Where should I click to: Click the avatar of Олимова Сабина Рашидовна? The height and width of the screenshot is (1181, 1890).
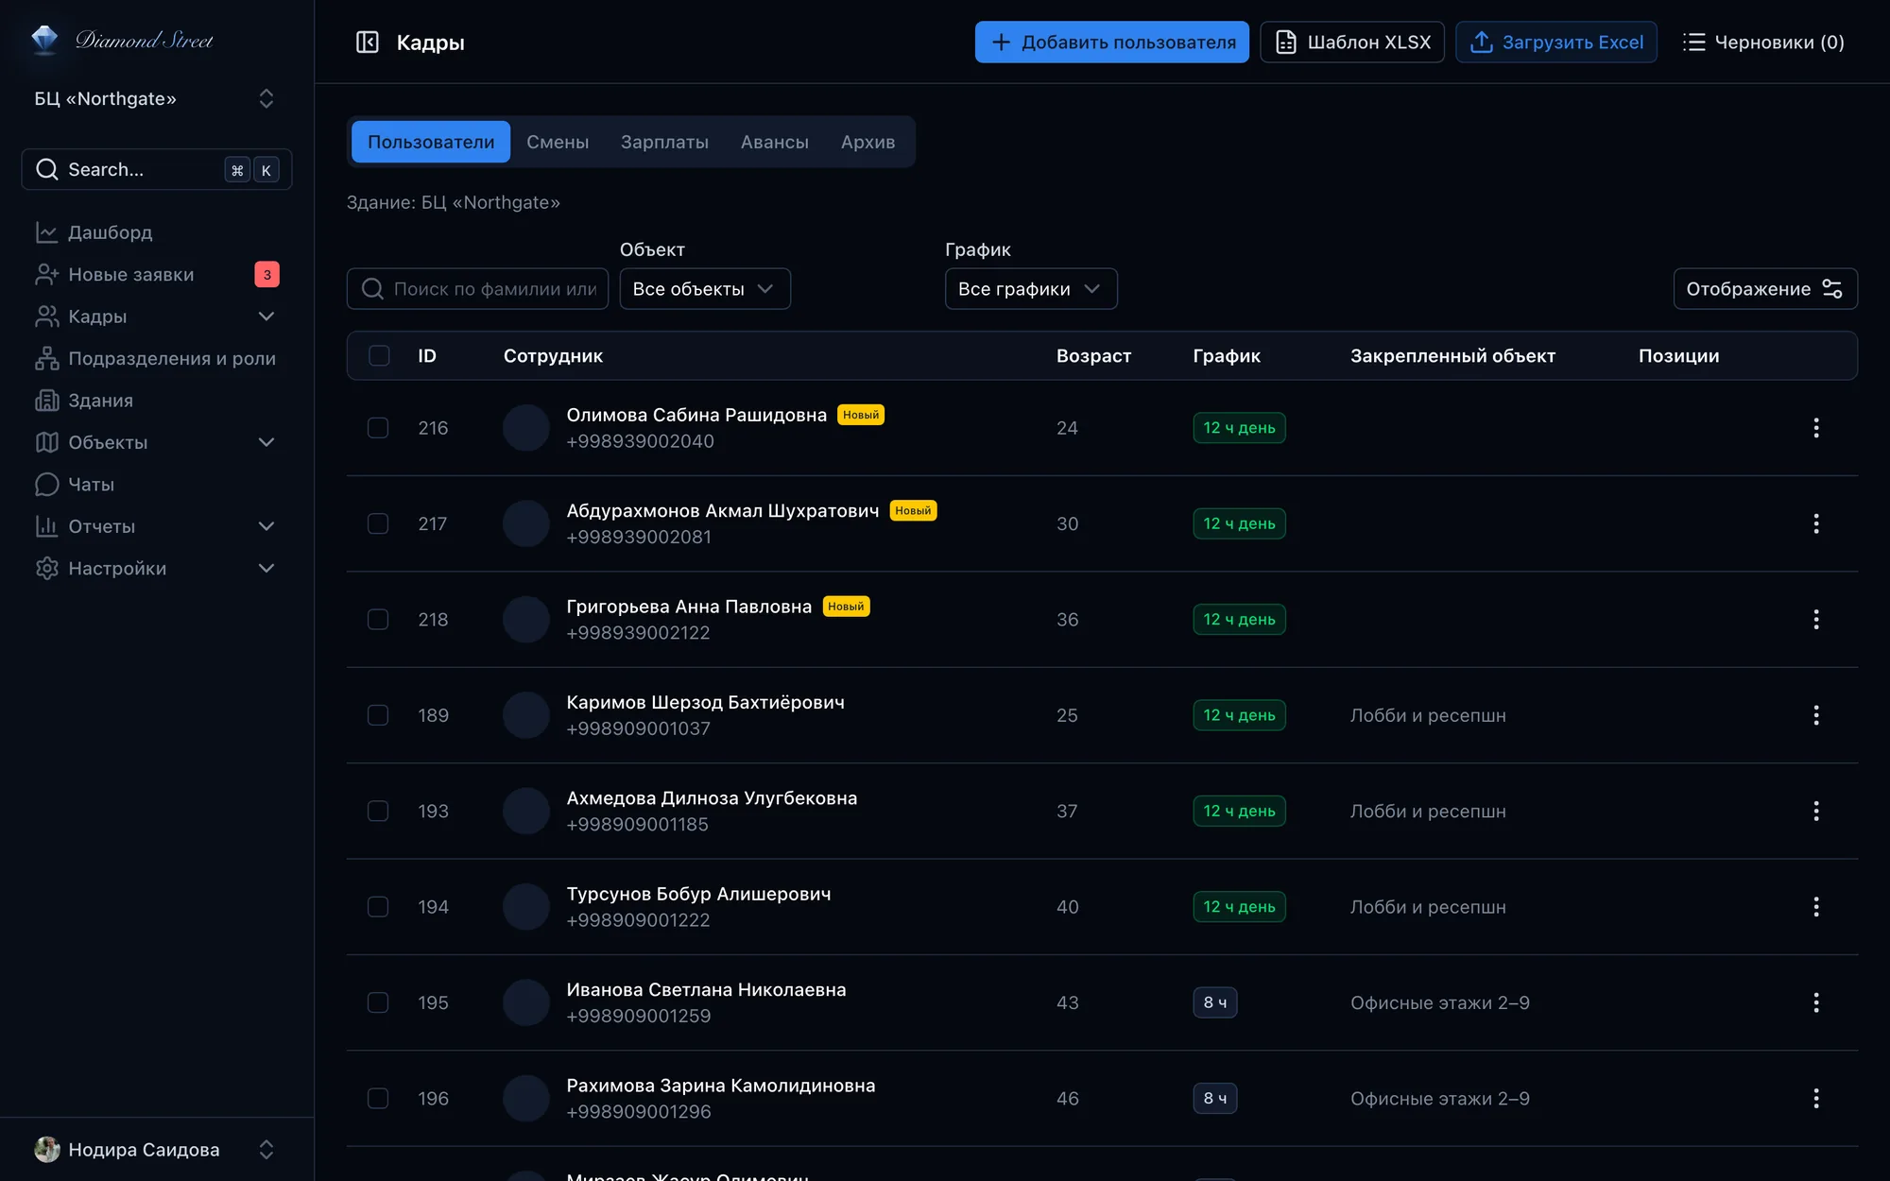point(526,428)
